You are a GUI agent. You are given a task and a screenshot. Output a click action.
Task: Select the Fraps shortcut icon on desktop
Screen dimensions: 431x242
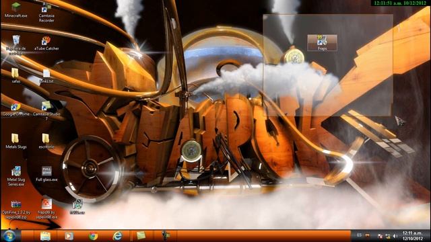pyautogui.click(x=322, y=42)
